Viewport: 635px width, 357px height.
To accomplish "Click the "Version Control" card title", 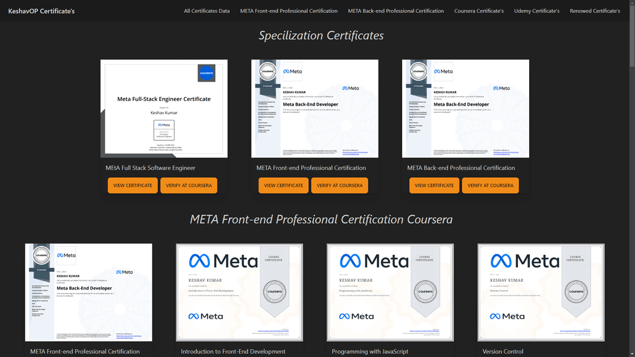I will click(x=503, y=351).
